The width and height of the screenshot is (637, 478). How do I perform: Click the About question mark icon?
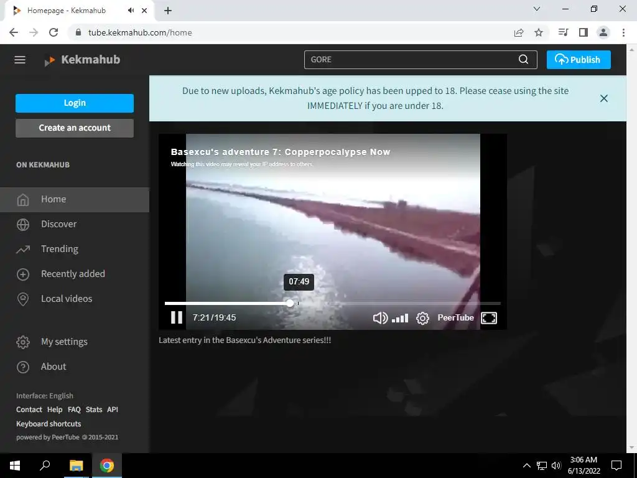point(23,367)
